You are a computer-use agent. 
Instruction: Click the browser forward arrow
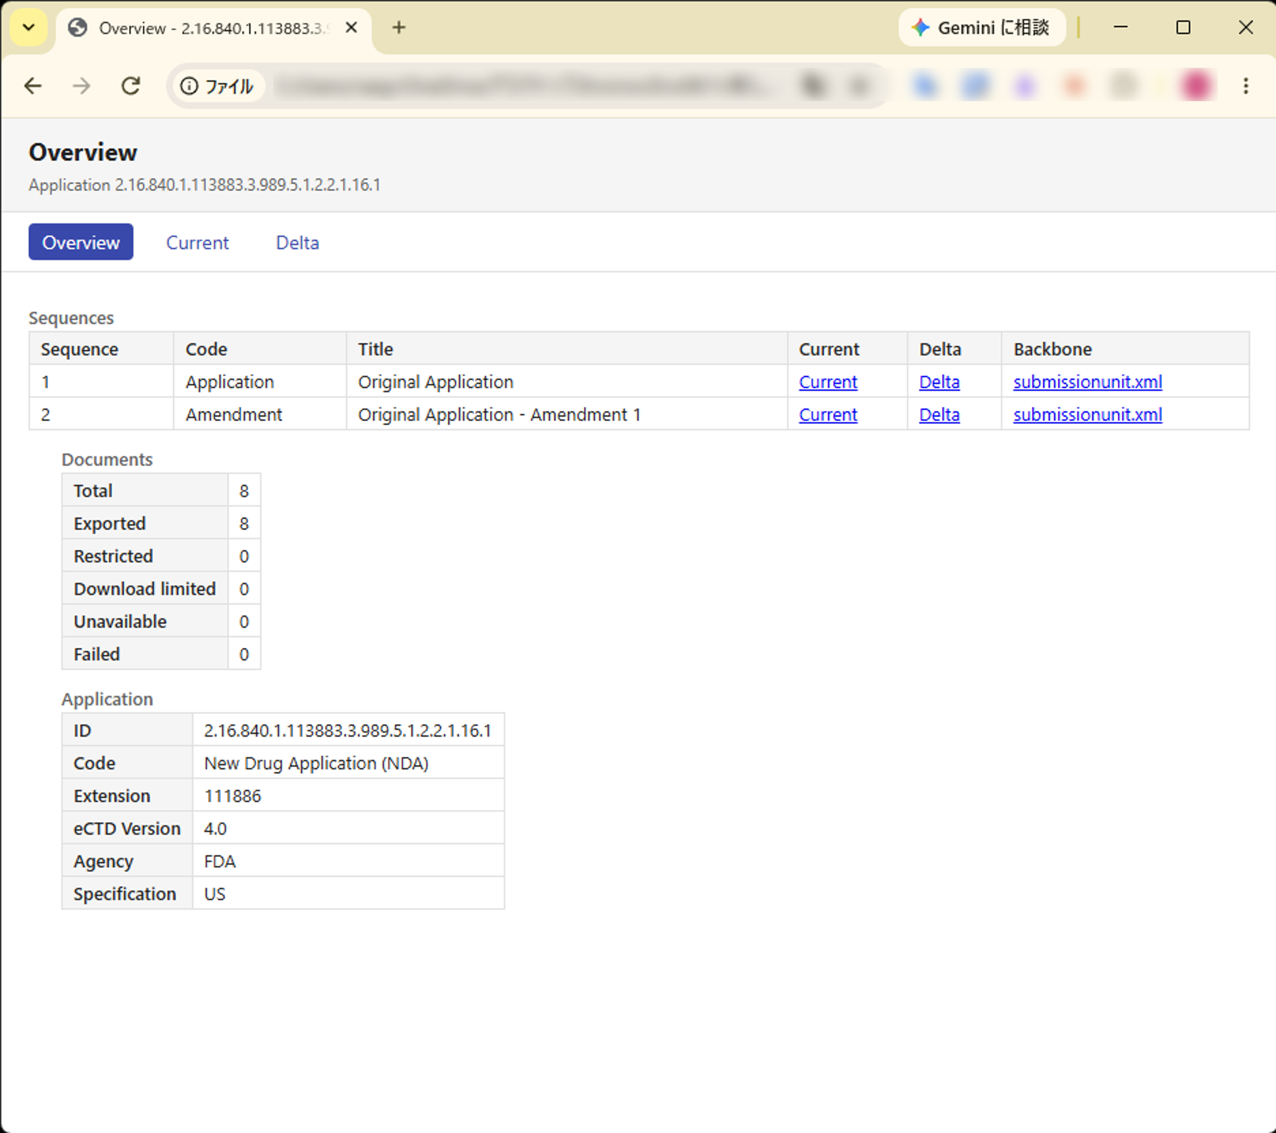[81, 86]
